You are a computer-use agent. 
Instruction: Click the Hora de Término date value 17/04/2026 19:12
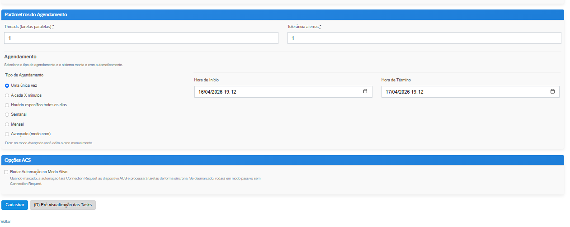(x=405, y=92)
